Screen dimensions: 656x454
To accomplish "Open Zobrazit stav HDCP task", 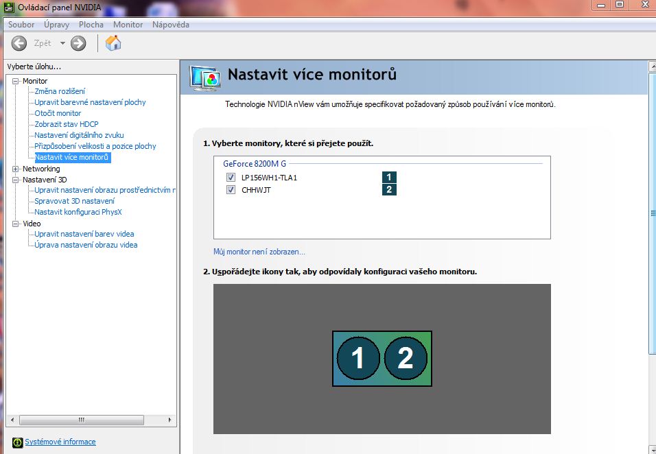I will [x=67, y=124].
